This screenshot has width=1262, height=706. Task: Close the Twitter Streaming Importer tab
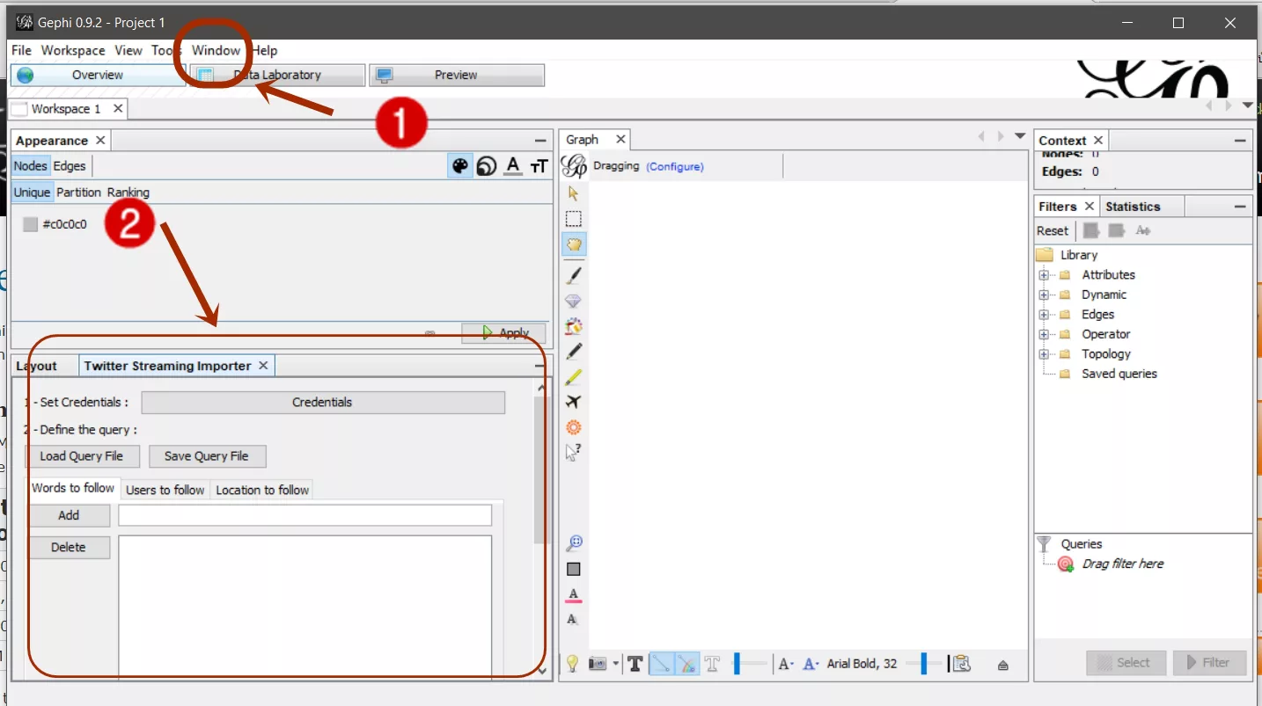(263, 366)
